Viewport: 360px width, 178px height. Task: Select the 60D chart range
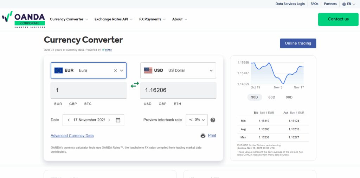pos(272,97)
